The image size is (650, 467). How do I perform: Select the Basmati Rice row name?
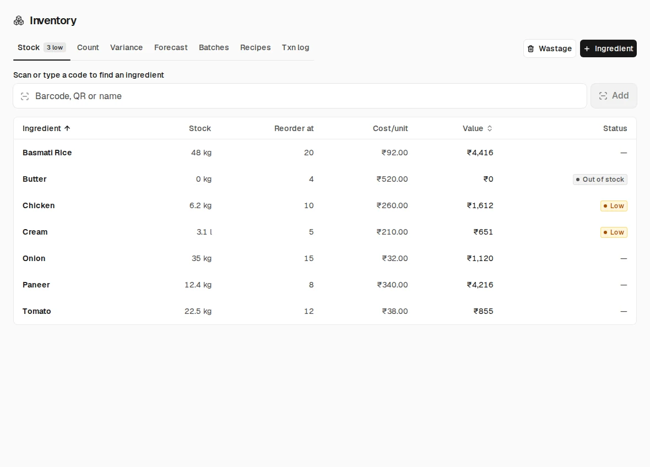(47, 153)
